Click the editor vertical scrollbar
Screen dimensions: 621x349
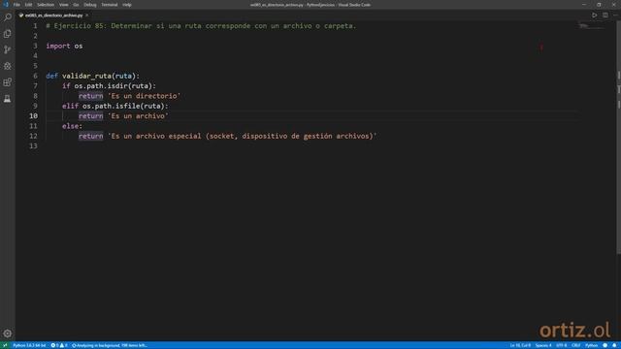pyautogui.click(x=618, y=139)
